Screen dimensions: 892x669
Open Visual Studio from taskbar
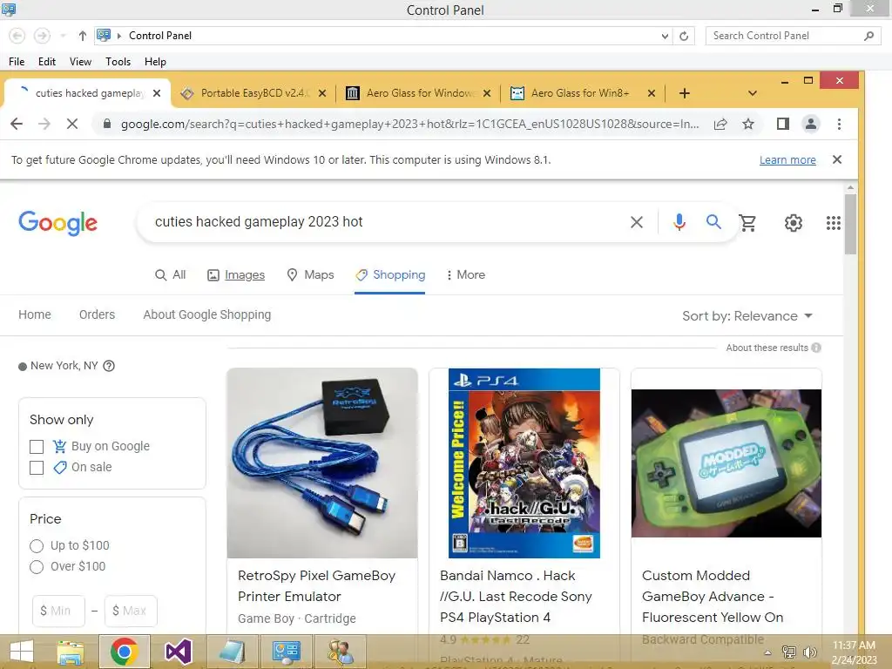click(178, 652)
